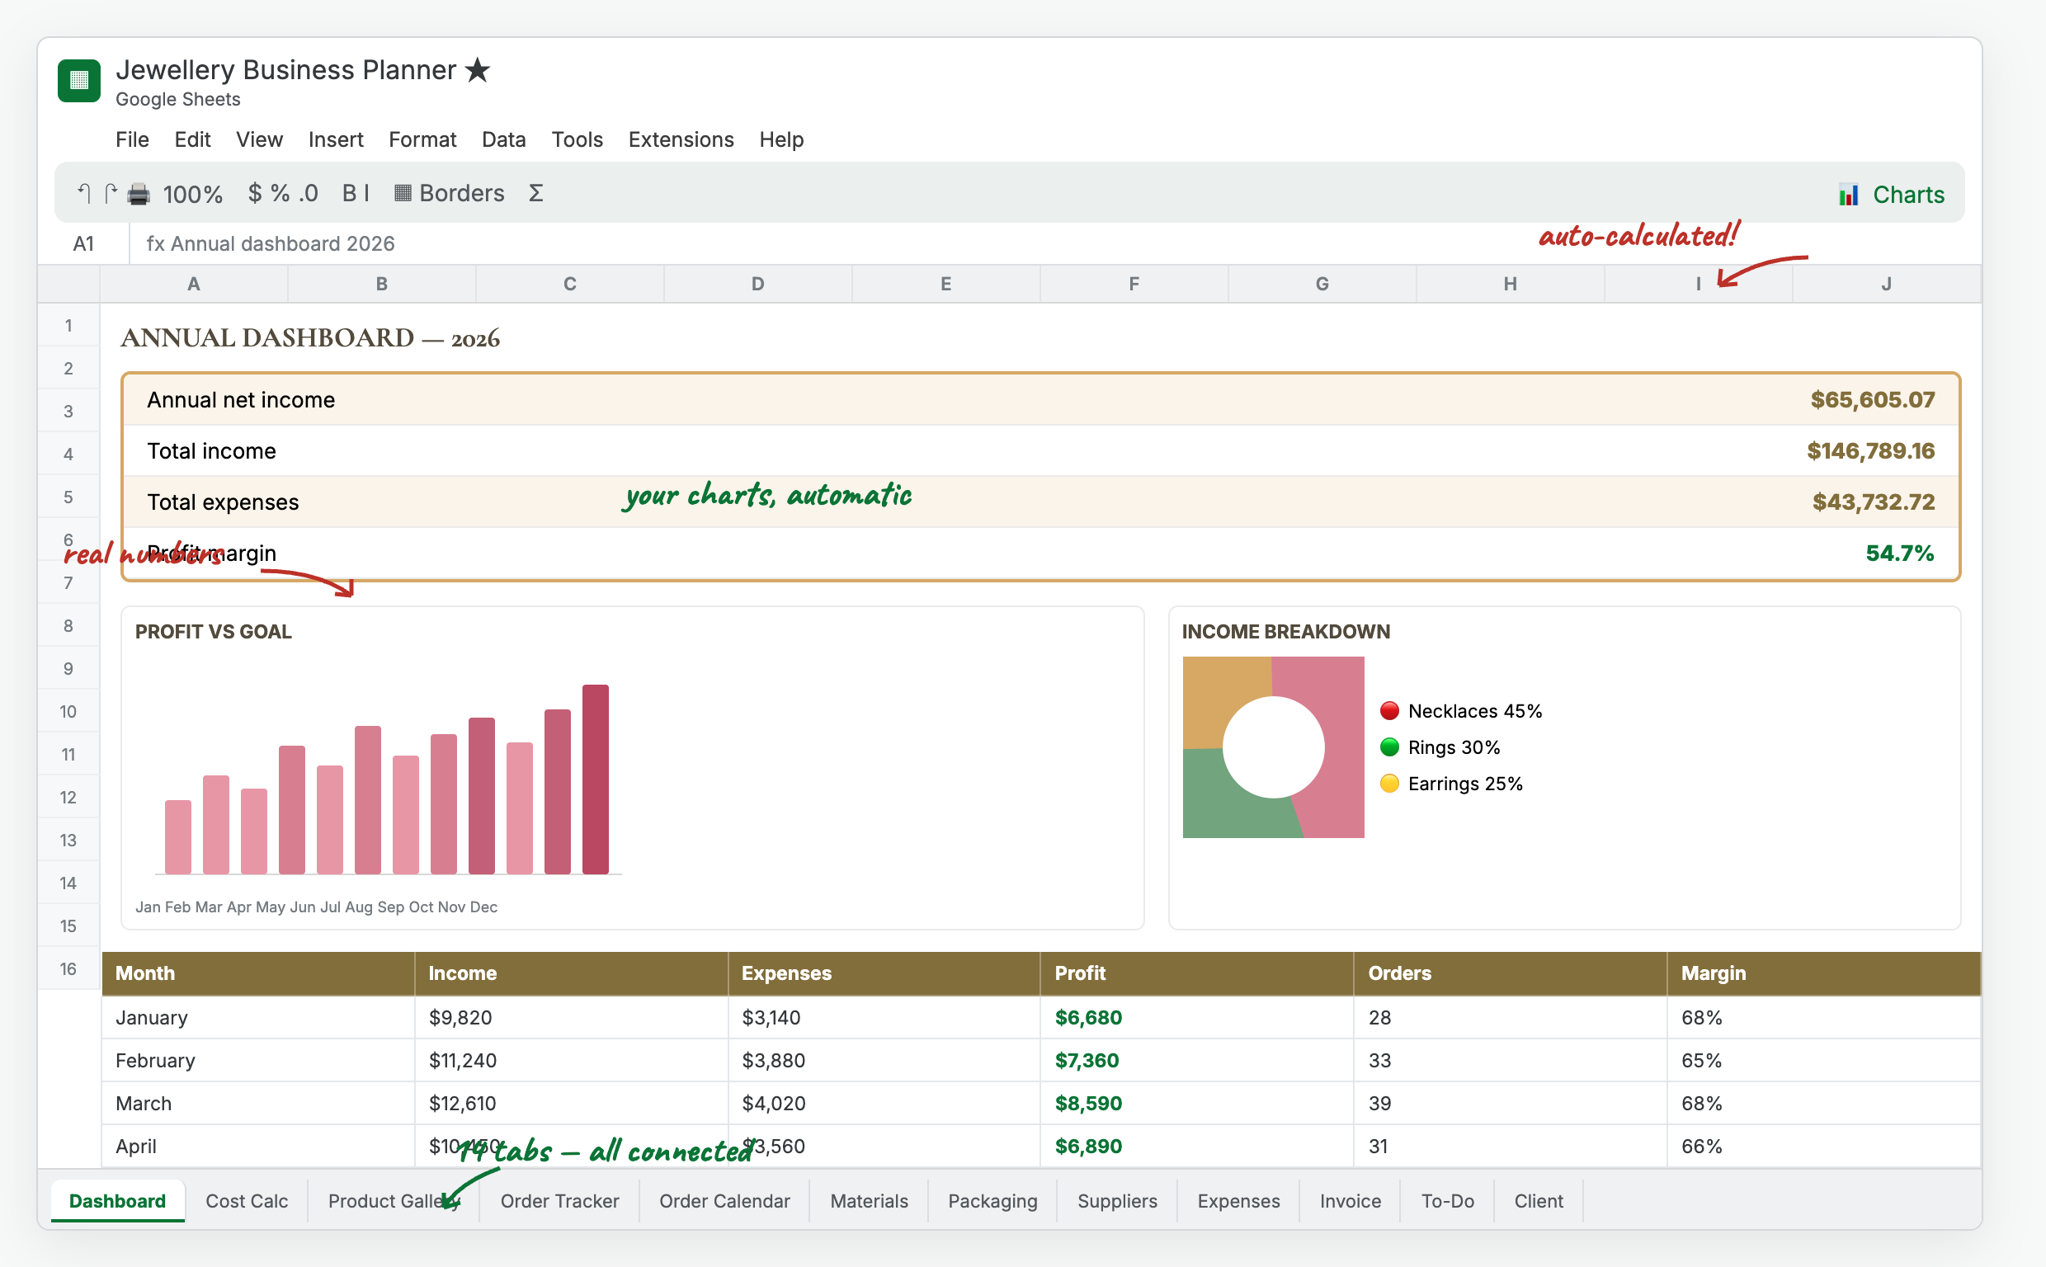The width and height of the screenshot is (2046, 1267).
Task: Select column D header
Action: 757,284
